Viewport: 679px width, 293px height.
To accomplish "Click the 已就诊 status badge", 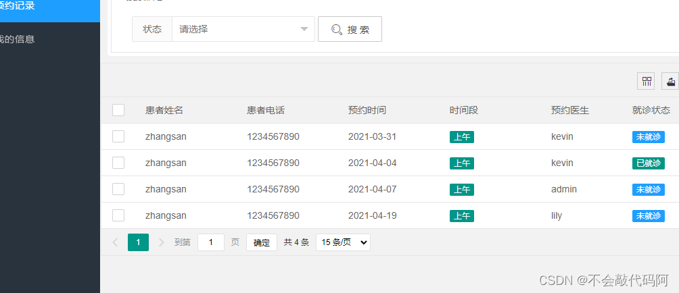I will click(x=649, y=163).
